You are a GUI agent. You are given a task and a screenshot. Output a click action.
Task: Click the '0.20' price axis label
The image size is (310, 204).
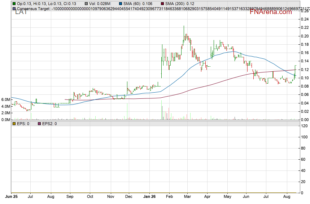point(305,36)
